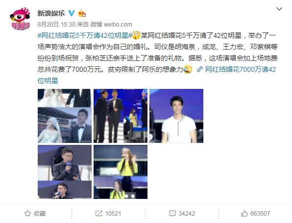Open the 网红结婚花7000万请42位明星 article link
Screen dimensions: 292x223
(x=241, y=69)
